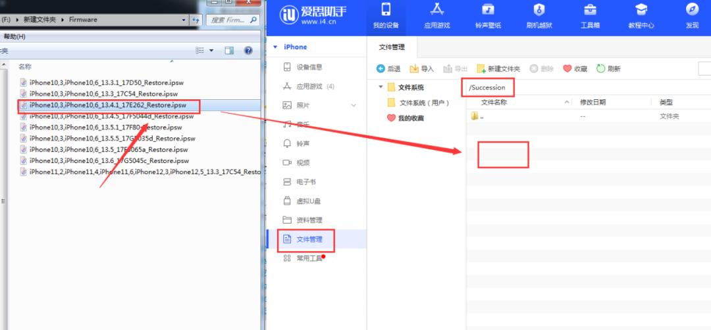Image resolution: width=711 pixels, height=330 pixels.
Task: Open 教程中心 in the top navigation
Action: pyautogui.click(x=641, y=16)
